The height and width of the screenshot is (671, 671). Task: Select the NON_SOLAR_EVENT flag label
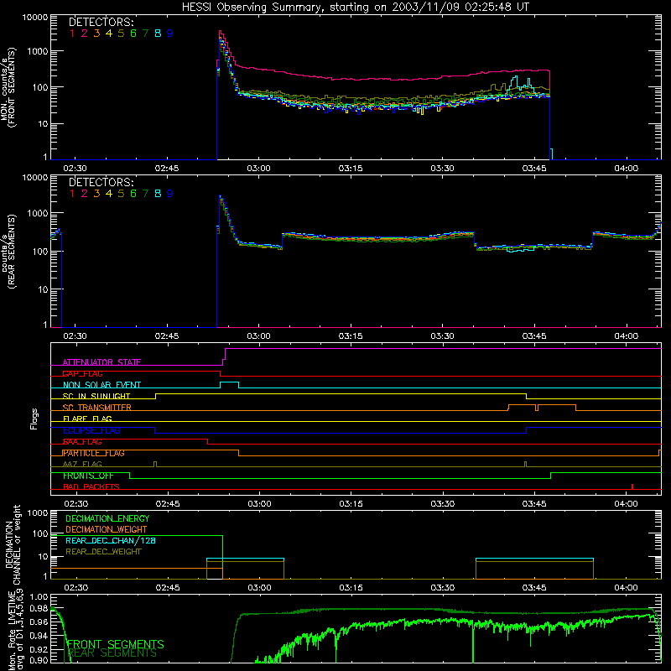point(101,385)
